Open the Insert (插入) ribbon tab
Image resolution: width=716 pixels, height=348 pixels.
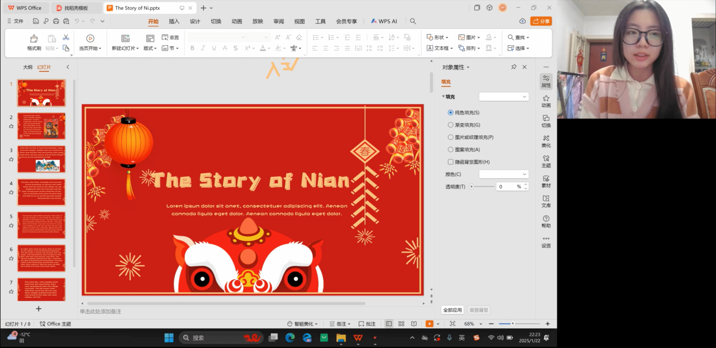click(x=174, y=21)
